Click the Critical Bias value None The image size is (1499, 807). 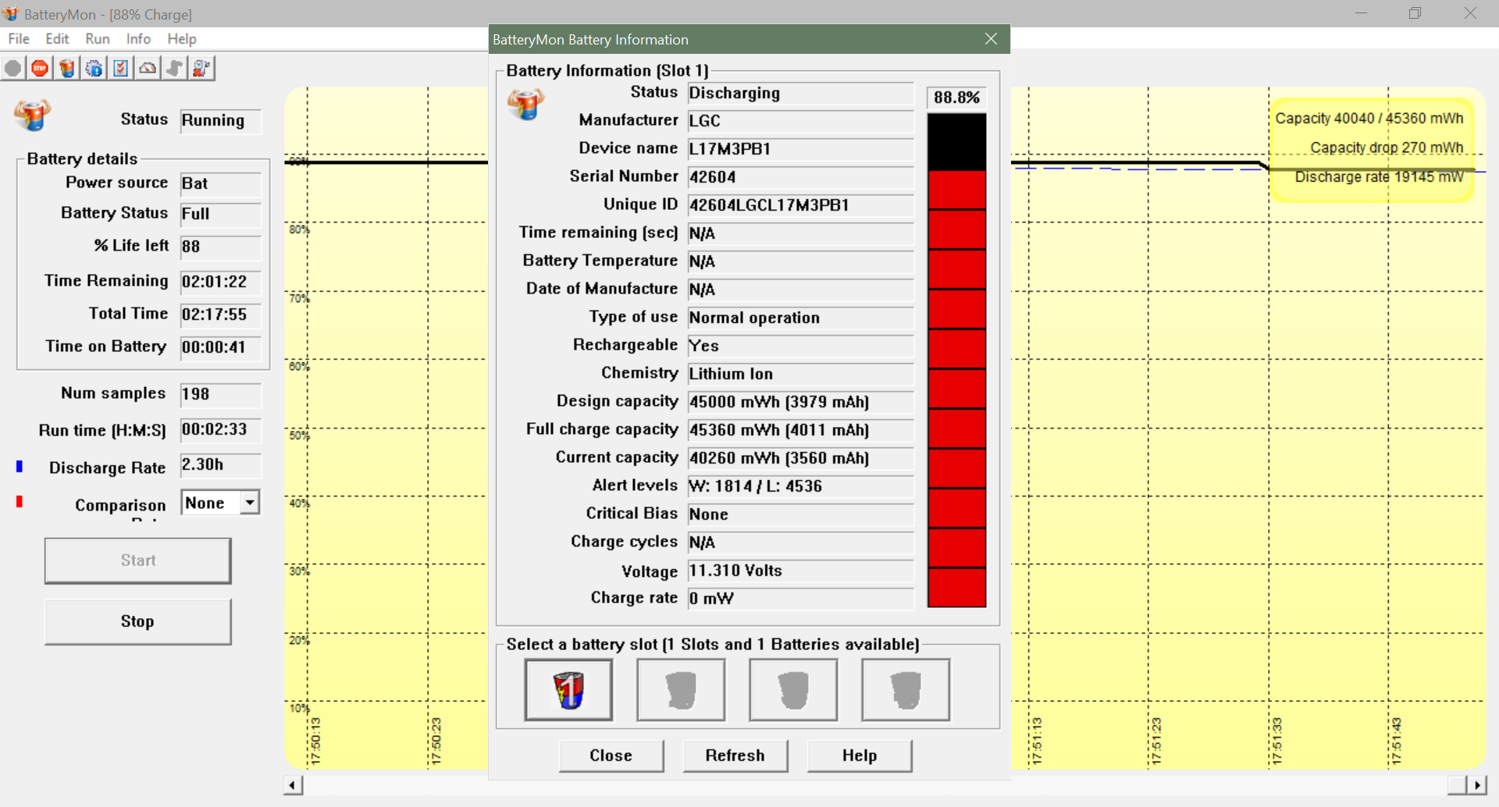click(800, 515)
